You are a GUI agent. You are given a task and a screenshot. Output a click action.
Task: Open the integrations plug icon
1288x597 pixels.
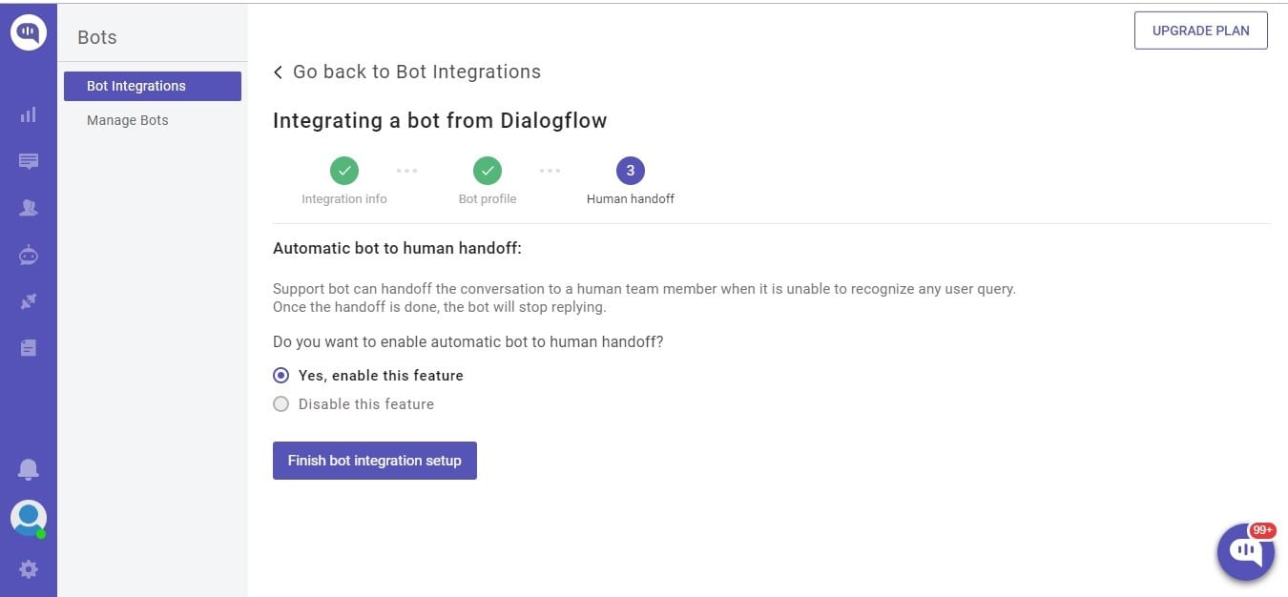point(29,301)
